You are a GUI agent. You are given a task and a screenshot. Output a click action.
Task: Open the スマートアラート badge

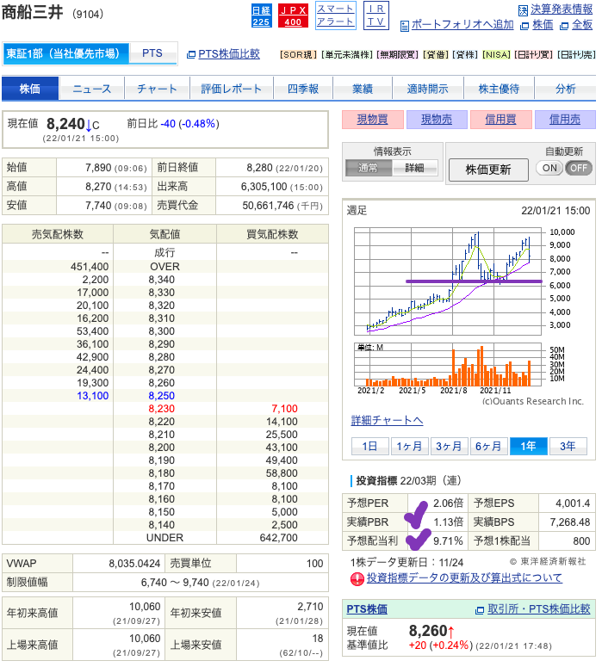click(336, 15)
